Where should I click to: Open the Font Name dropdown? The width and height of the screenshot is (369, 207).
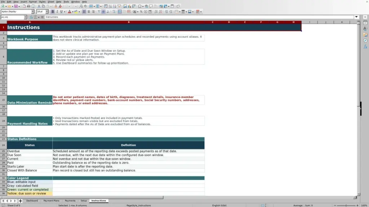[33, 11]
